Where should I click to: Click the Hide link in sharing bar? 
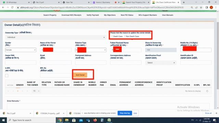coord(135,113)
